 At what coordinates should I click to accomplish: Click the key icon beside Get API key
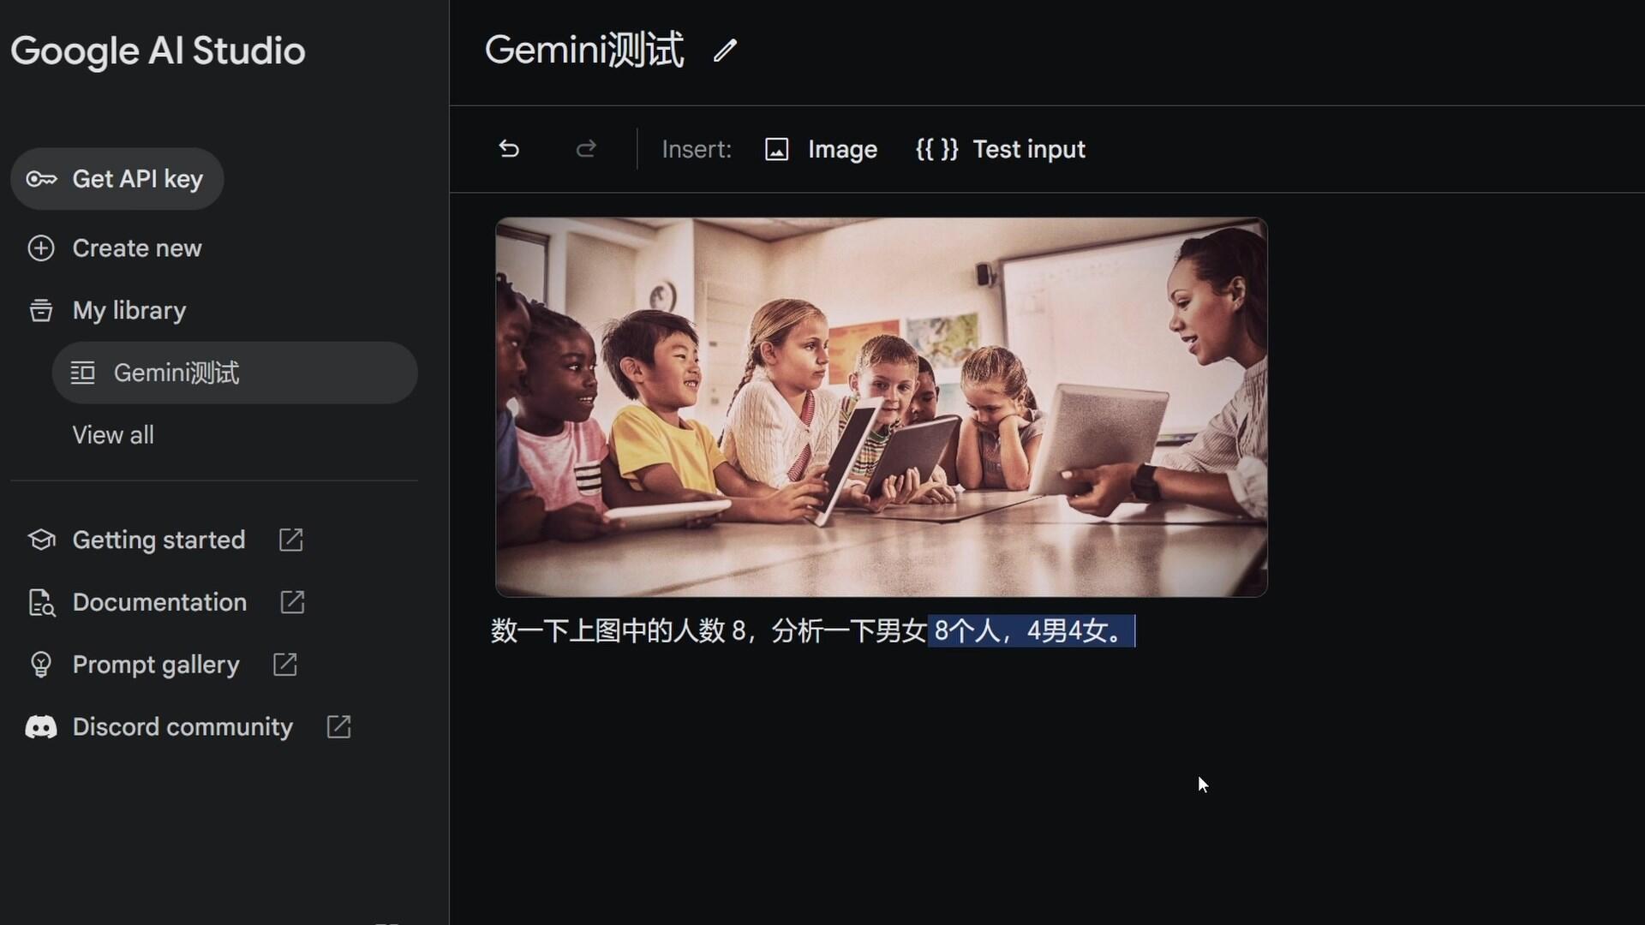[41, 179]
